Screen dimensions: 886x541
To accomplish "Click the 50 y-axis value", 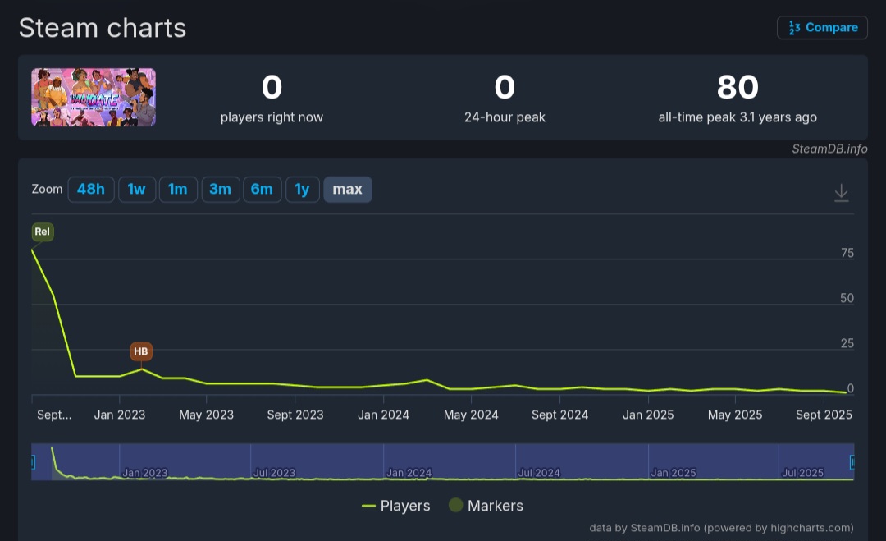I will coord(847,299).
